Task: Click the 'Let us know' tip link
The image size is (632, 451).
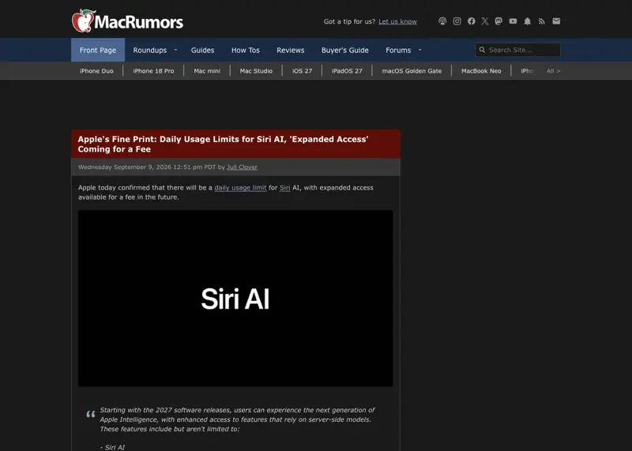Action: (397, 22)
